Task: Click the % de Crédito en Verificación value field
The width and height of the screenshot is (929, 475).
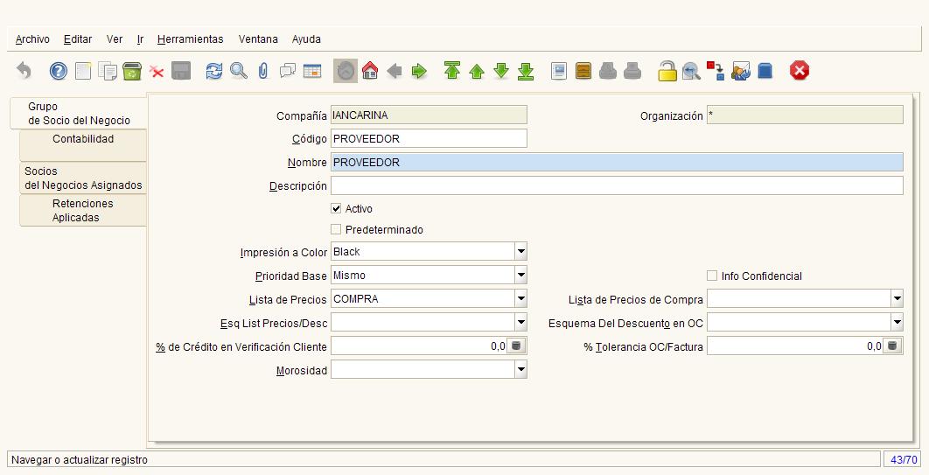Action: click(x=419, y=346)
